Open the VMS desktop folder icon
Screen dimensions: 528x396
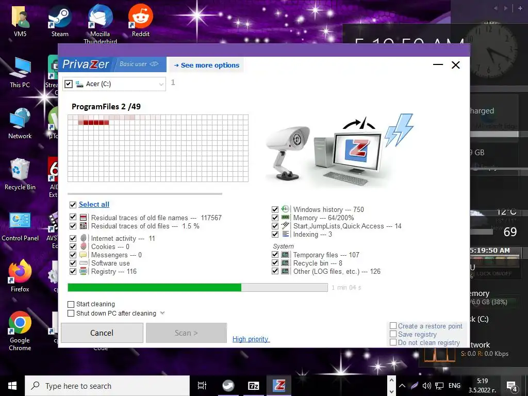[x=20, y=21]
